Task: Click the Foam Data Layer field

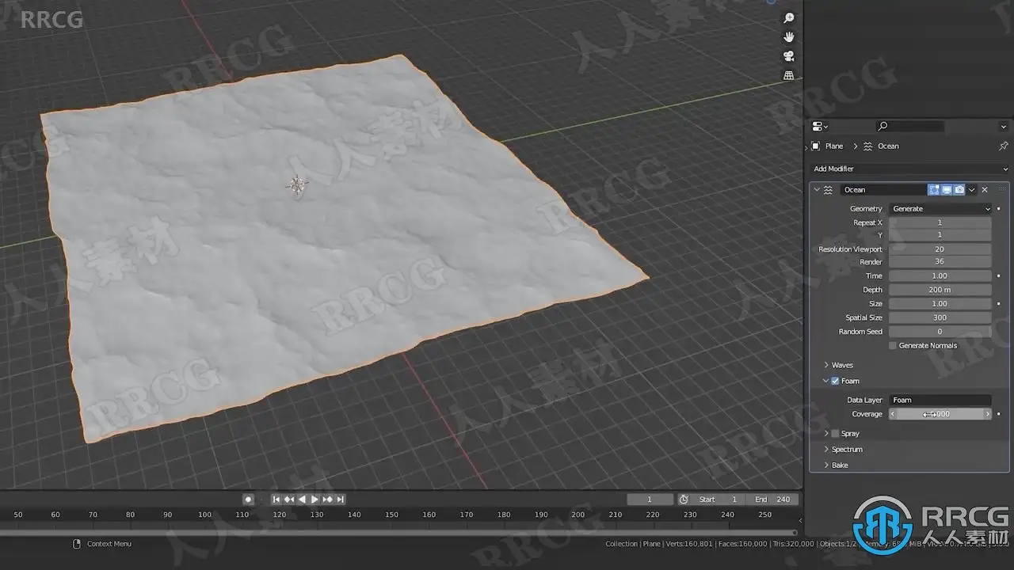Action: point(940,400)
